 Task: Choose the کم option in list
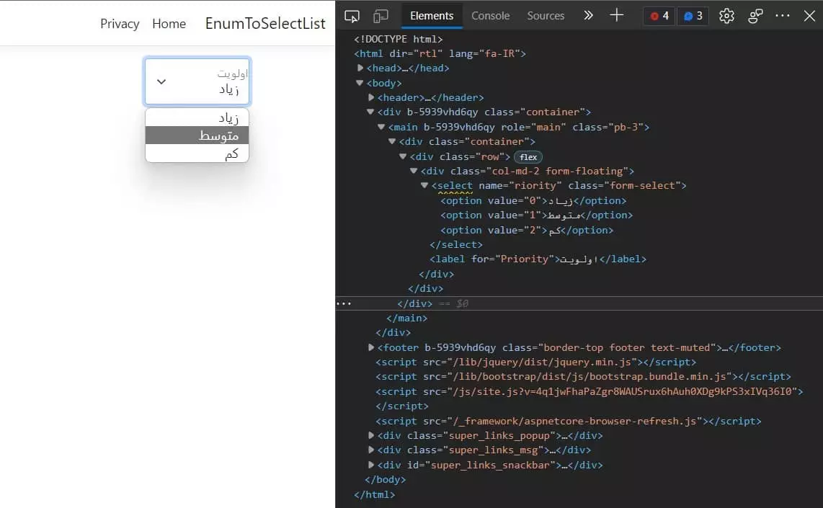(x=197, y=153)
